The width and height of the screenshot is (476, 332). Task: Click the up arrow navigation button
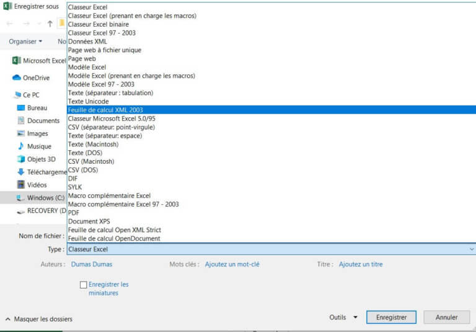50,24
